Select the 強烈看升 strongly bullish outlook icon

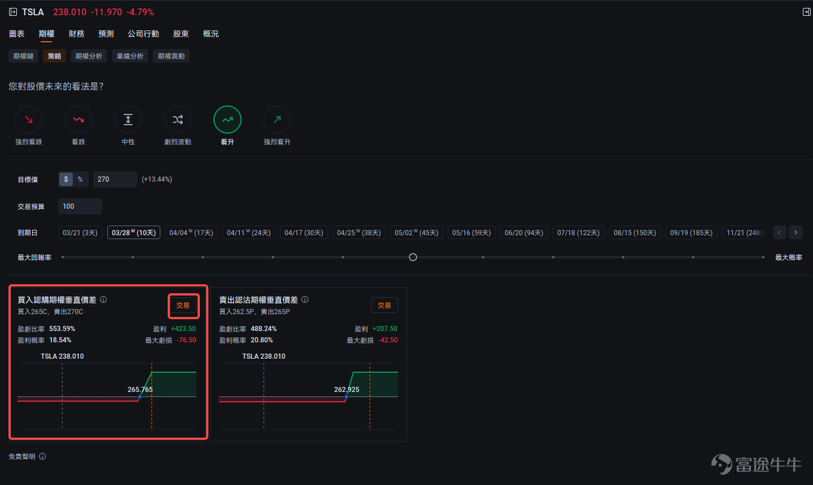pos(277,120)
